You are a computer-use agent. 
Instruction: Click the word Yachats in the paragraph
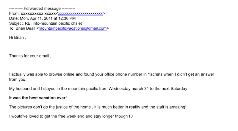pos(152,74)
